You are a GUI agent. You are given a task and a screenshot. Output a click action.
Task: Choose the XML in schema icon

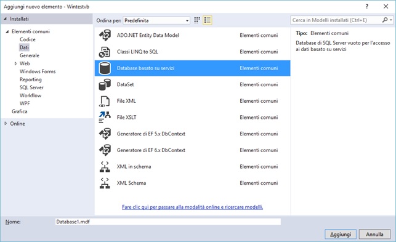point(105,167)
